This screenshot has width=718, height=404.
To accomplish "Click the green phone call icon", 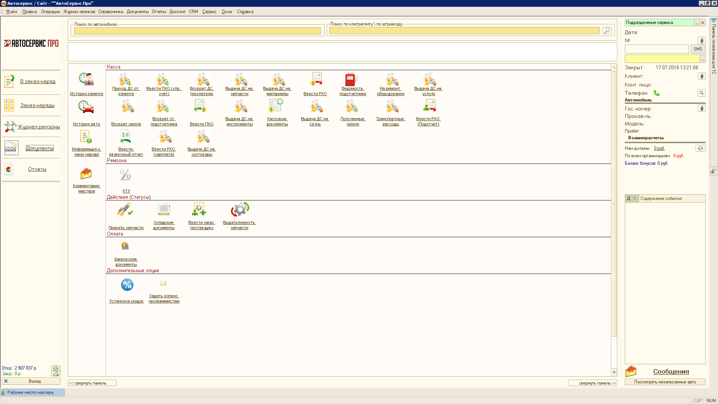I will click(657, 93).
